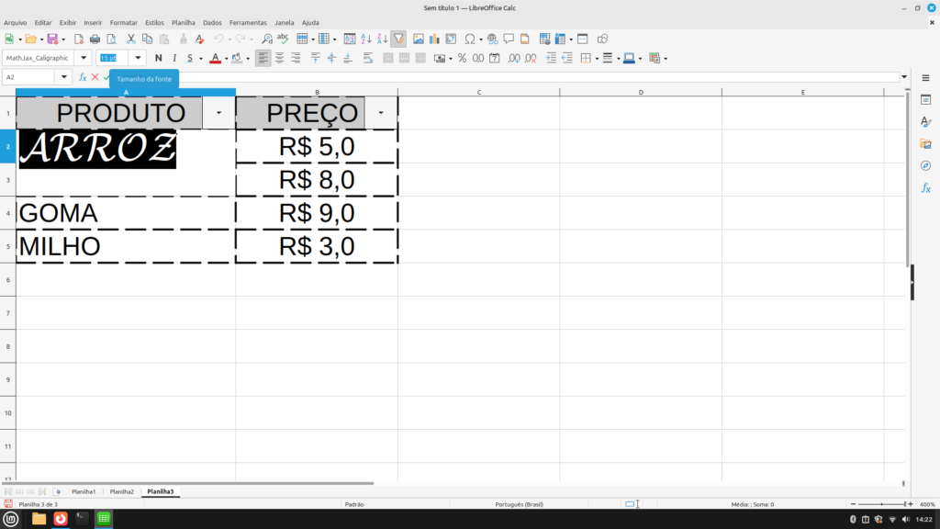Image resolution: width=940 pixels, height=529 pixels.
Task: Switch to the Planilha2 sheet tab
Action: pos(122,492)
